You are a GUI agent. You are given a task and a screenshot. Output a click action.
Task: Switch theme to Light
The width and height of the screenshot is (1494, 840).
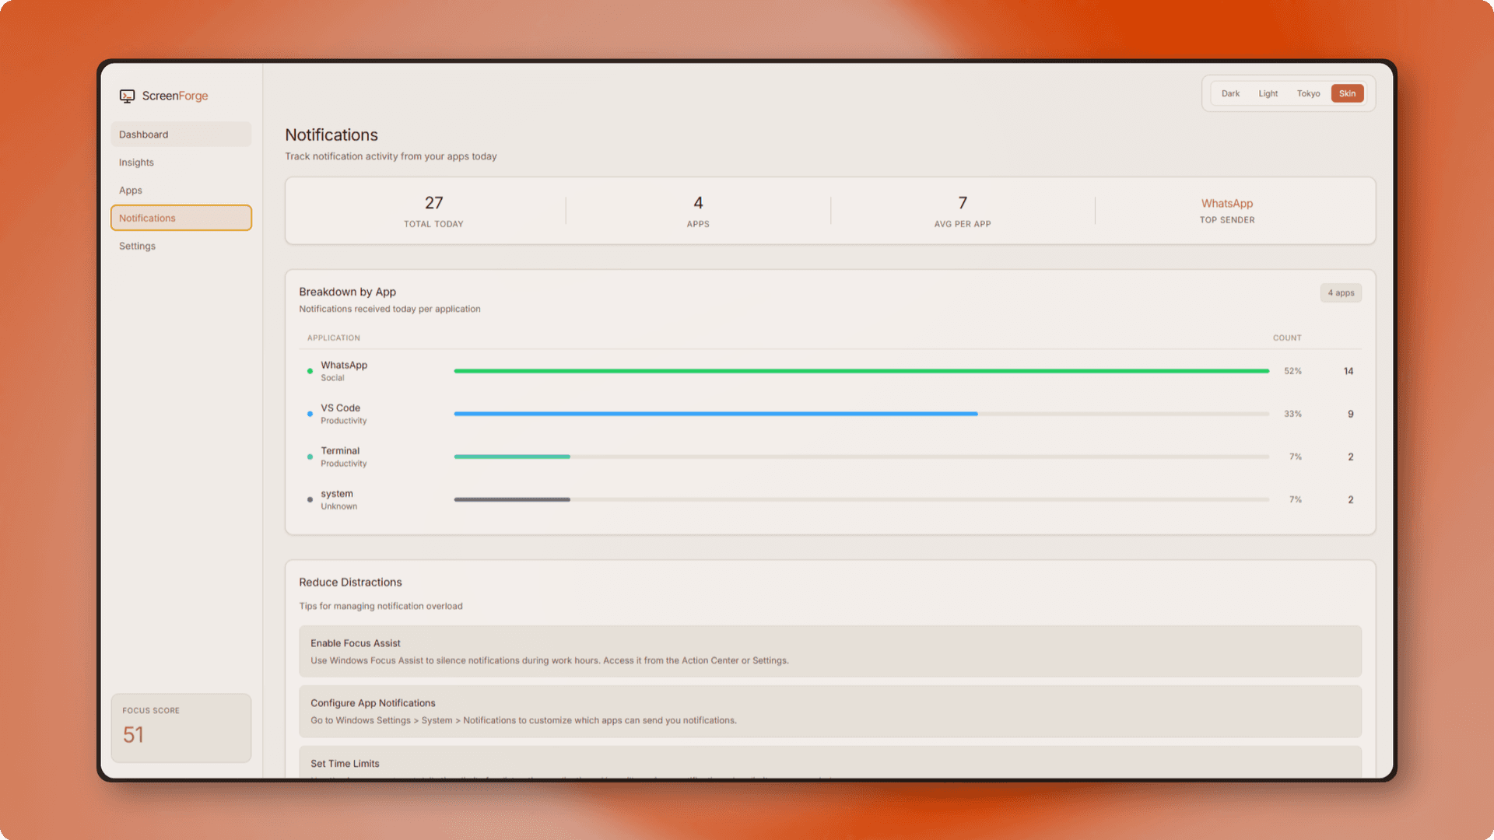(1268, 93)
